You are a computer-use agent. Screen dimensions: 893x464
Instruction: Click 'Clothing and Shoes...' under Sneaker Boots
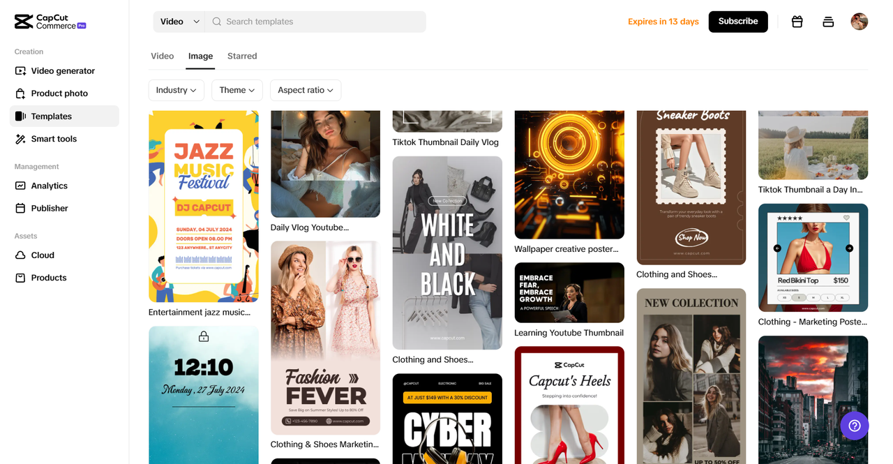(677, 274)
